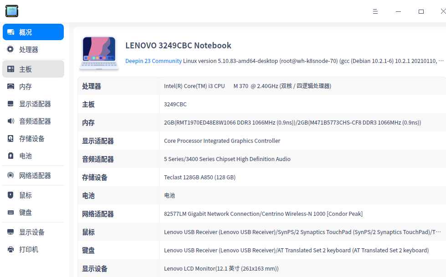Open the Deepin 23 Community link

point(154,61)
